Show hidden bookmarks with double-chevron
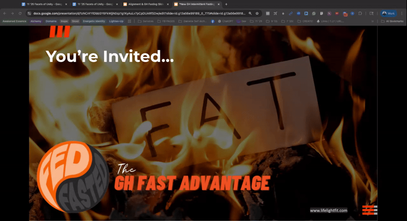The height and width of the screenshot is (221, 407). pyautogui.click(x=372, y=21)
